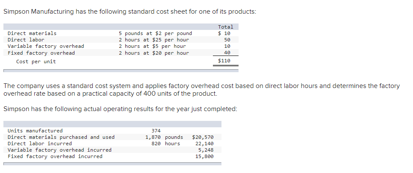Screen dimensions: 413x173
Task: Click "2 hours at $20 per hour" cell
Action: [153, 53]
